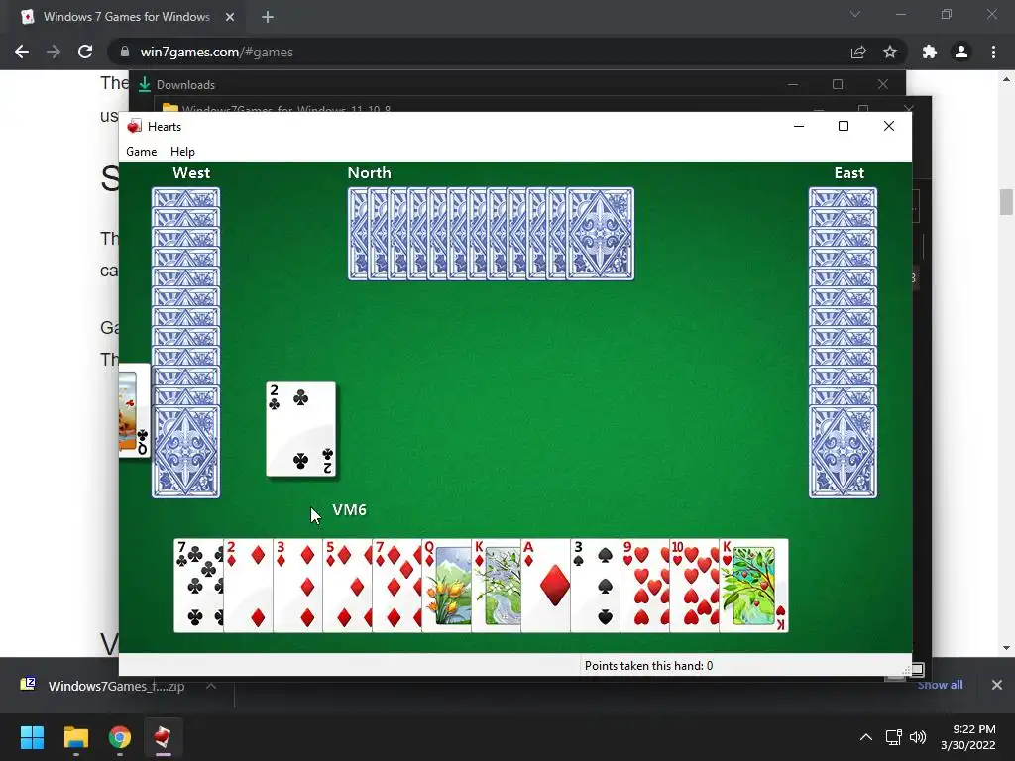Close the Downloads window behind Hearts
Viewport: 1015px width, 761px height.
pos(883,85)
